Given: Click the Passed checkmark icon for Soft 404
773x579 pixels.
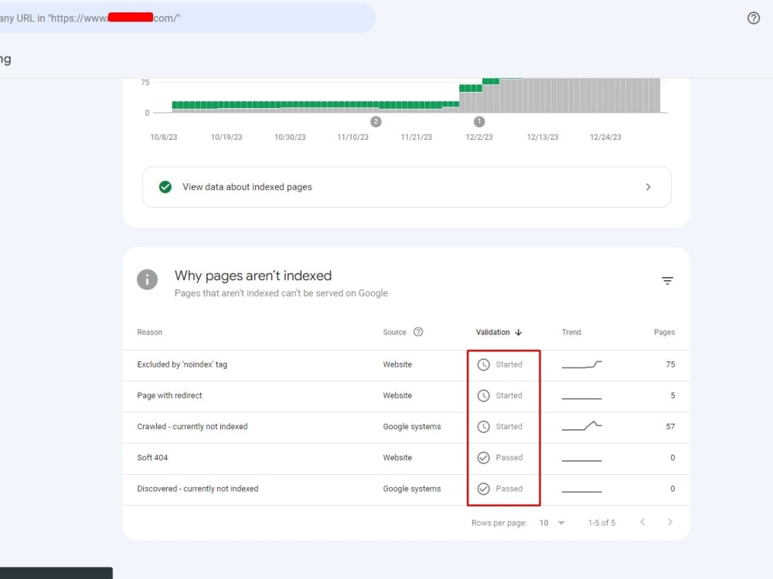Looking at the screenshot, I should (485, 457).
